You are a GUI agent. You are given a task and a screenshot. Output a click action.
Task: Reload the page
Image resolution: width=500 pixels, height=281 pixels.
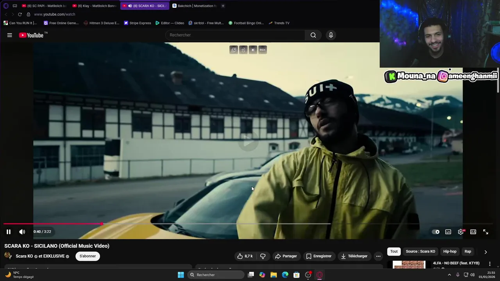point(20,14)
